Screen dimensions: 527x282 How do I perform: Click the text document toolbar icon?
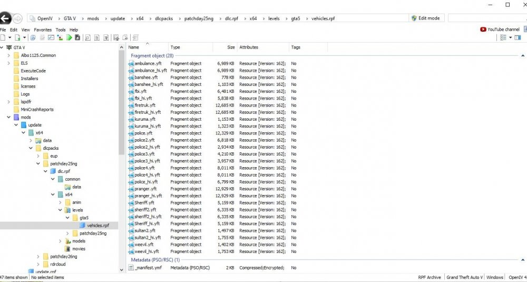[97, 37]
